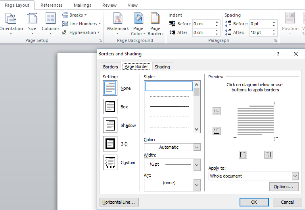This screenshot has height=210, width=305.
Task: Toggle the bottom border button in preview
Action: coord(217,131)
